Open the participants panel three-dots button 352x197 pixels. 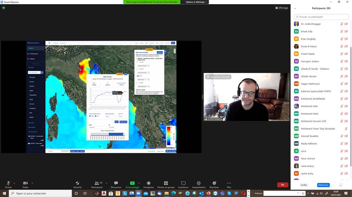tap(341, 185)
